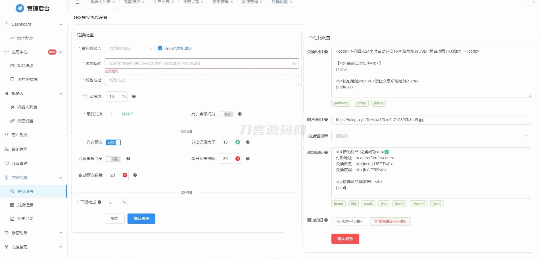Toggle the 允许余额闪兑 switch
Viewport: 541px width, 259px height.
226,114
